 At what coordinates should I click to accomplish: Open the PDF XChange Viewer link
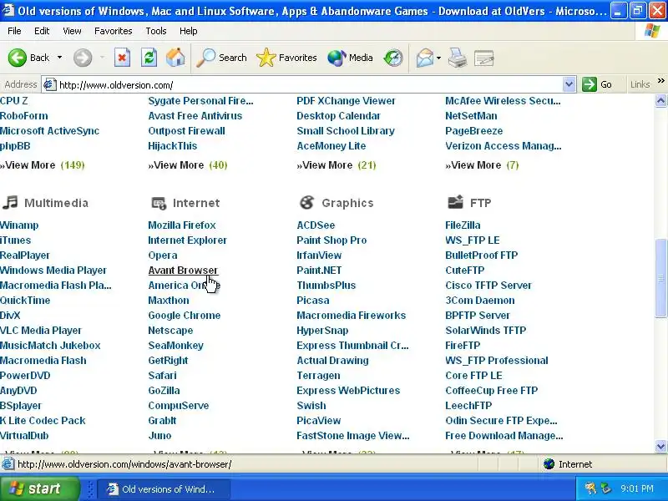(346, 100)
